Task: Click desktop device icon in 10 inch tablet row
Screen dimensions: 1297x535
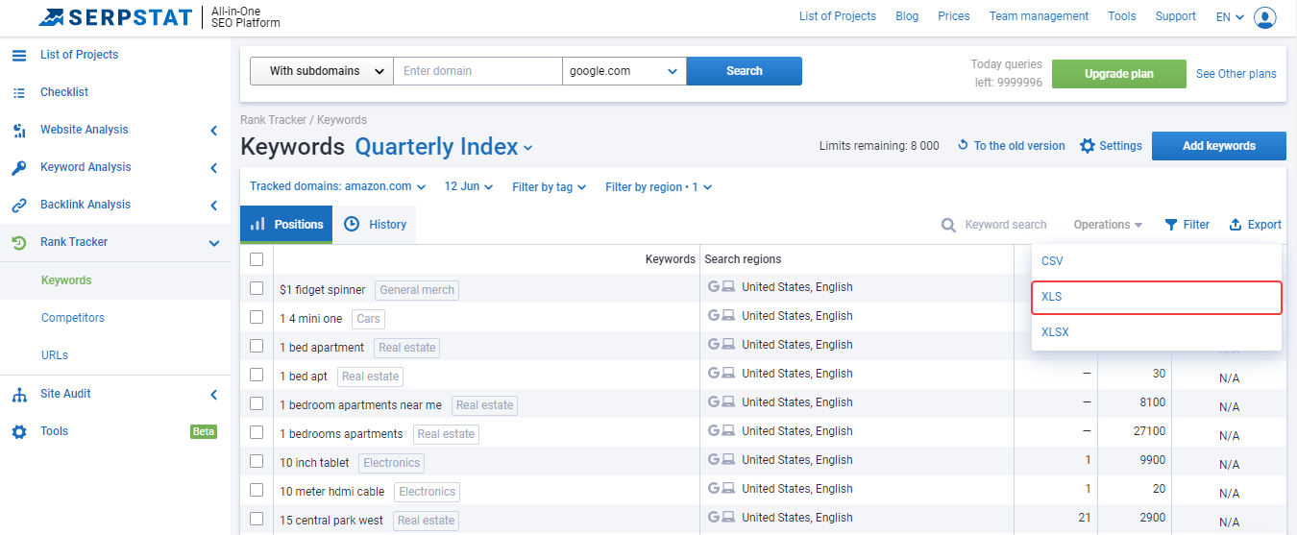Action: click(x=728, y=459)
